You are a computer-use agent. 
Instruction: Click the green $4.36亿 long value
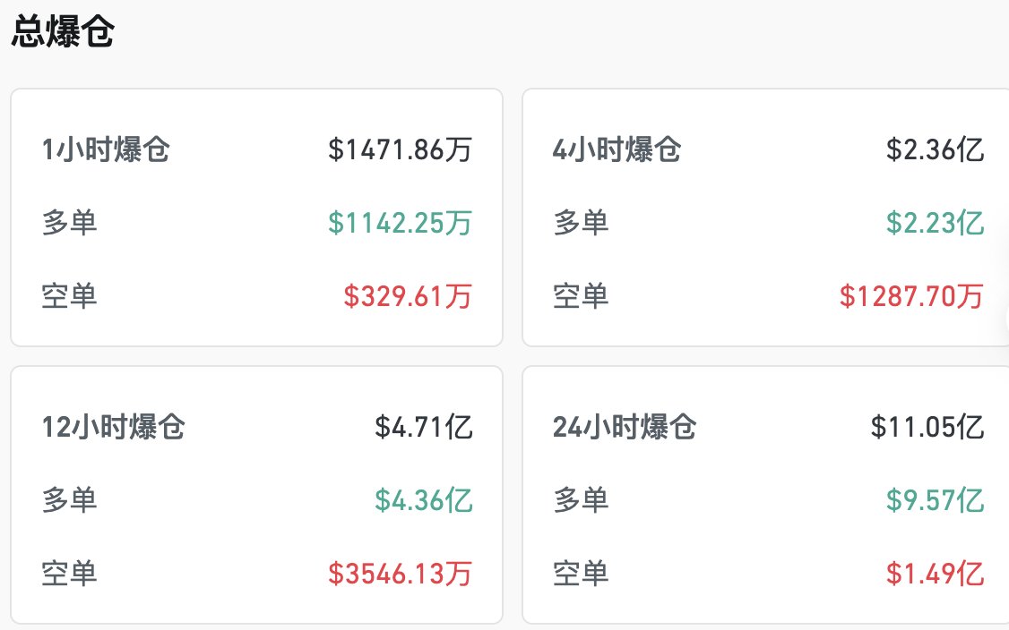click(424, 500)
